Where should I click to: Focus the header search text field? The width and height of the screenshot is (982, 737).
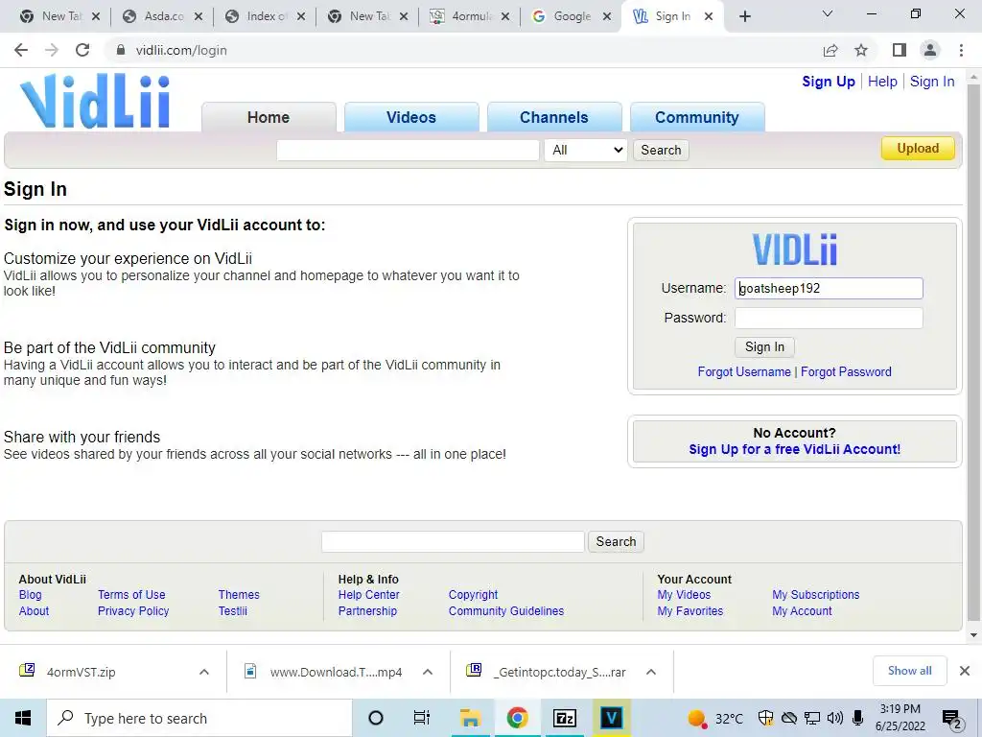(x=408, y=150)
